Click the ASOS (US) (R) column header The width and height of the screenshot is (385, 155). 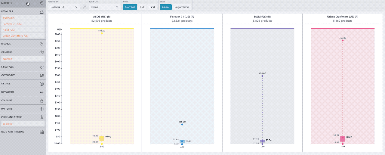pyautogui.click(x=102, y=17)
